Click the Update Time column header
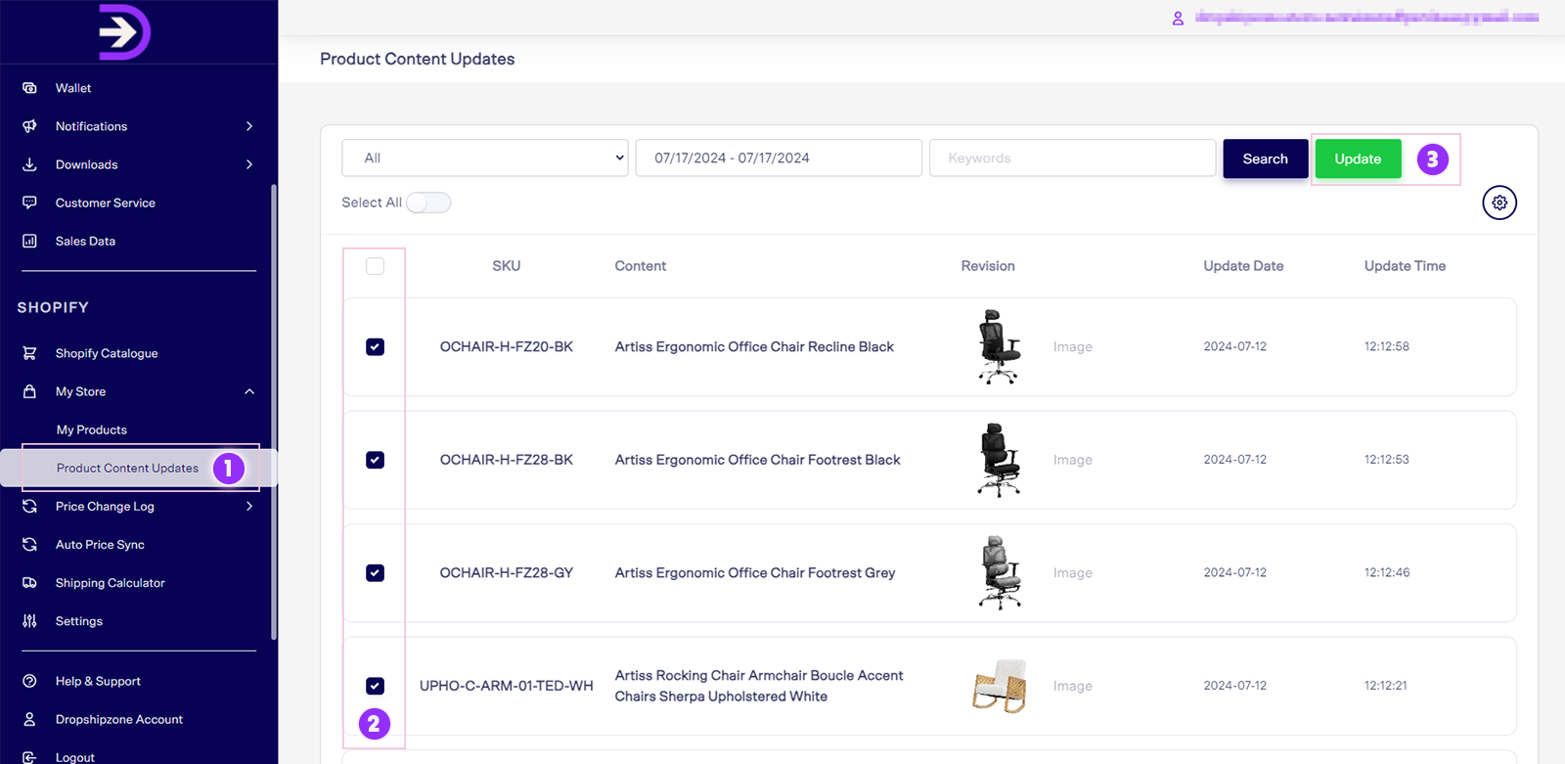The height and width of the screenshot is (764, 1565). pos(1405,266)
